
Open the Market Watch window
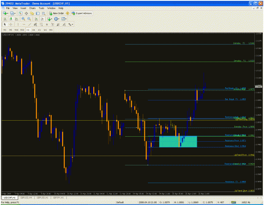point(21,13)
